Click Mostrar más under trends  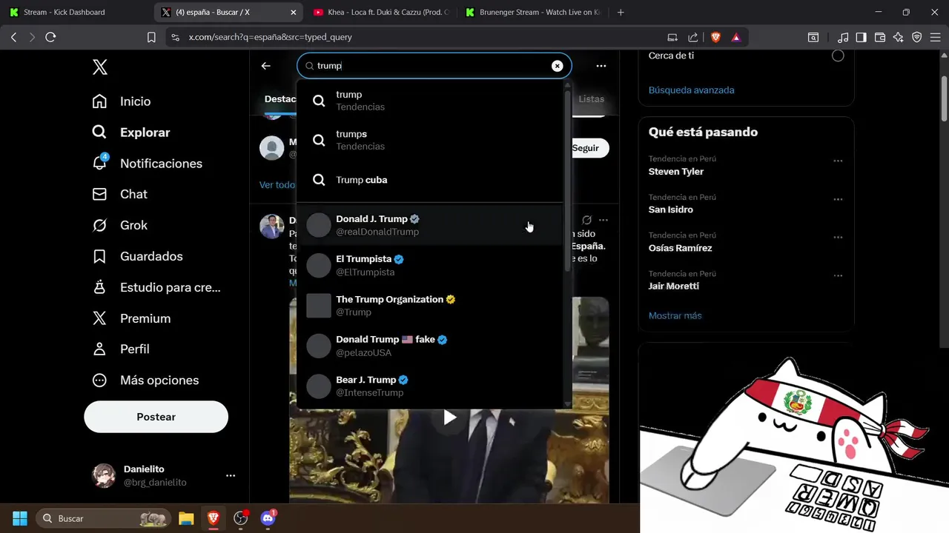pos(675,315)
